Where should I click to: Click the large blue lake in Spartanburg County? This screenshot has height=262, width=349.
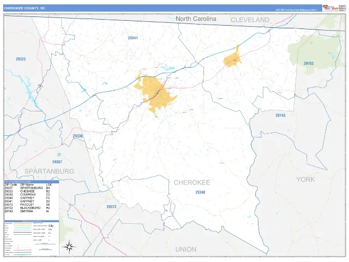[28, 88]
